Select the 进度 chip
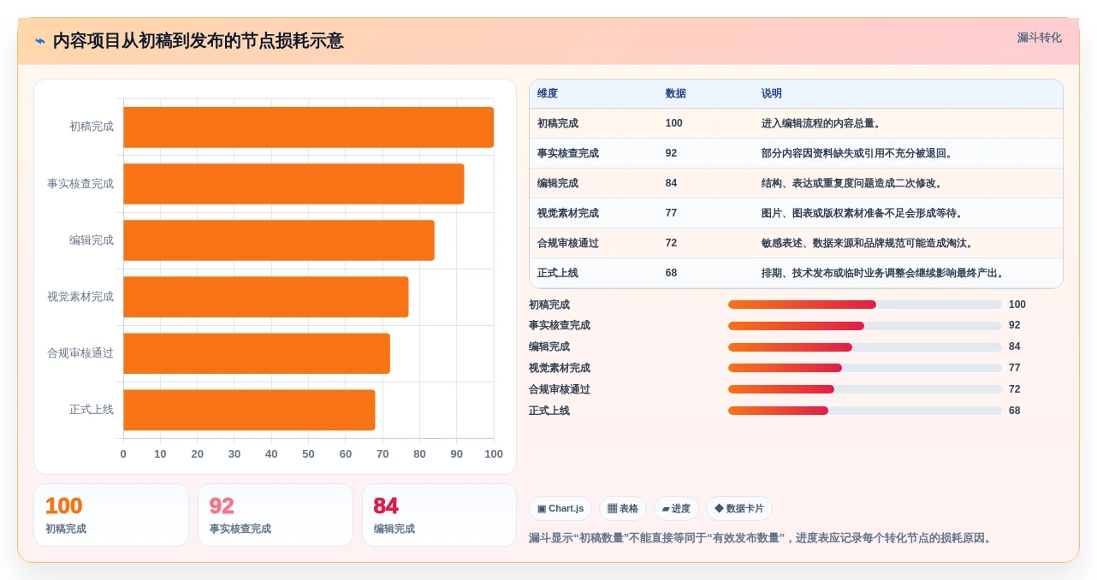1097x580 pixels. click(x=676, y=509)
